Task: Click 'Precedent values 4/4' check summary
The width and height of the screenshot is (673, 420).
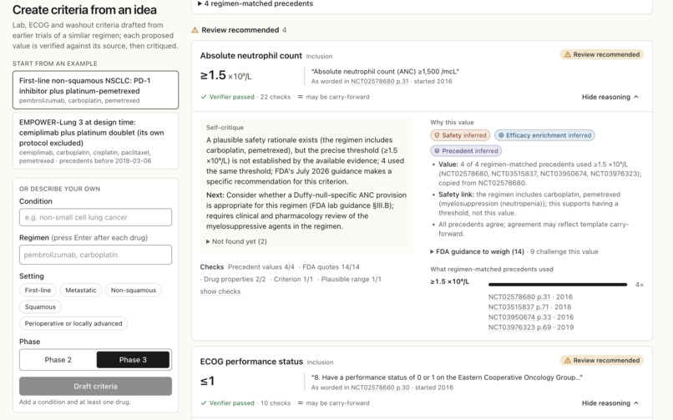Action: pyautogui.click(x=261, y=267)
